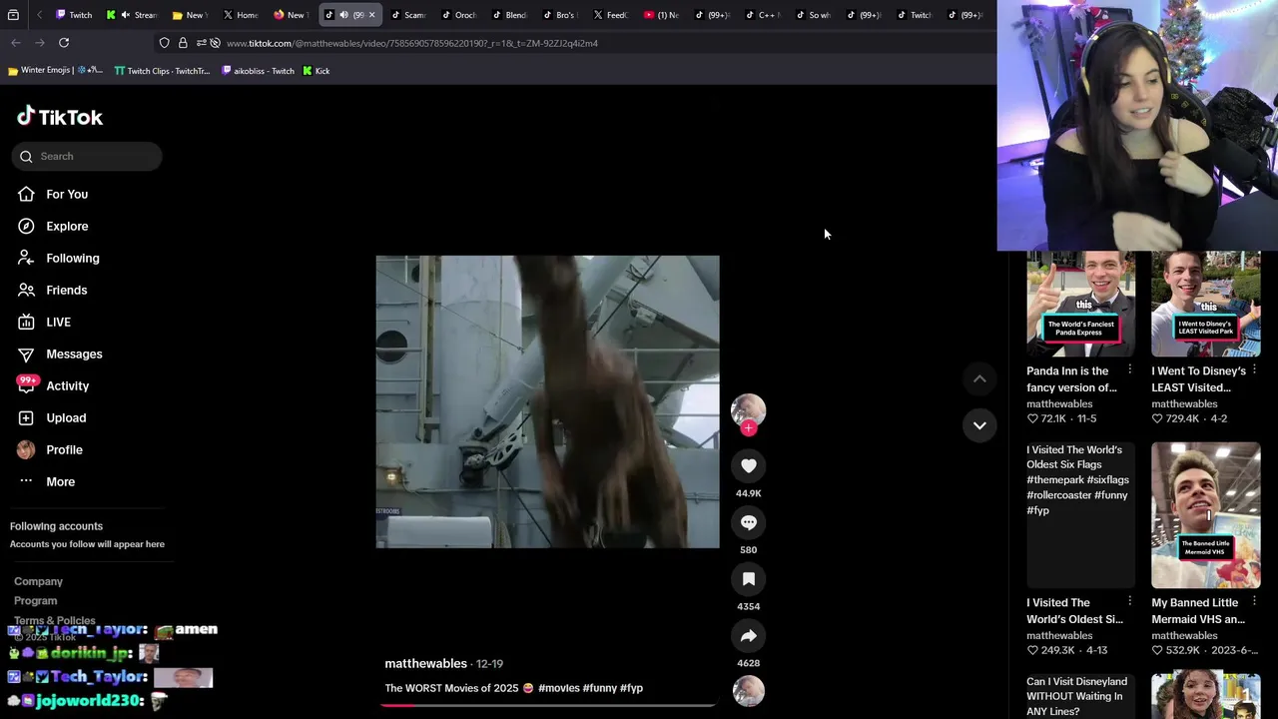Screen dimensions: 1278x719
Task: Bookmark the video with the save icon
Action: 748,579
